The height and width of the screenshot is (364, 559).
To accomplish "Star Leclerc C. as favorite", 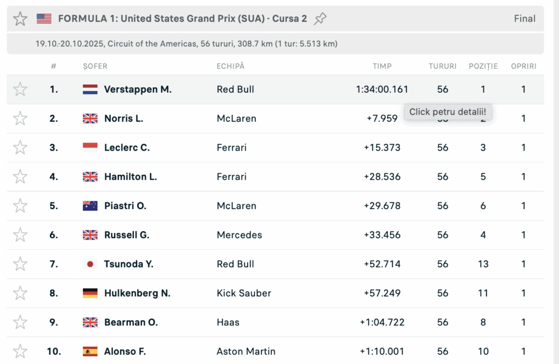I will 20,147.
